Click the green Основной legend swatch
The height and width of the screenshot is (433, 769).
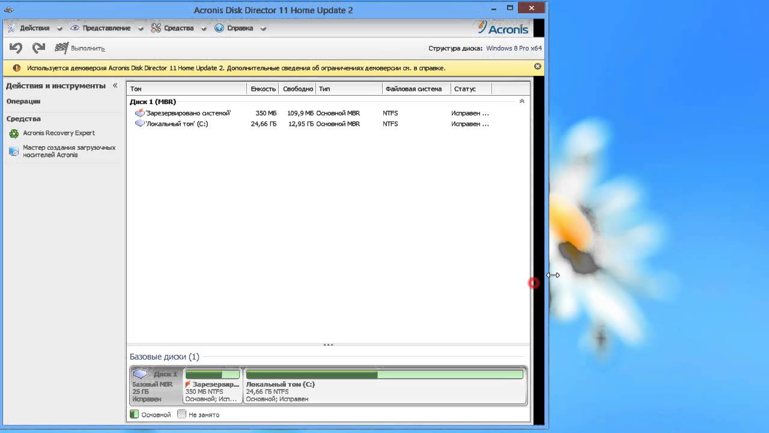tap(135, 414)
